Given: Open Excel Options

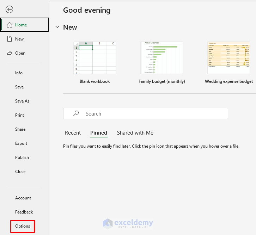Looking at the screenshot, I should [23, 226].
